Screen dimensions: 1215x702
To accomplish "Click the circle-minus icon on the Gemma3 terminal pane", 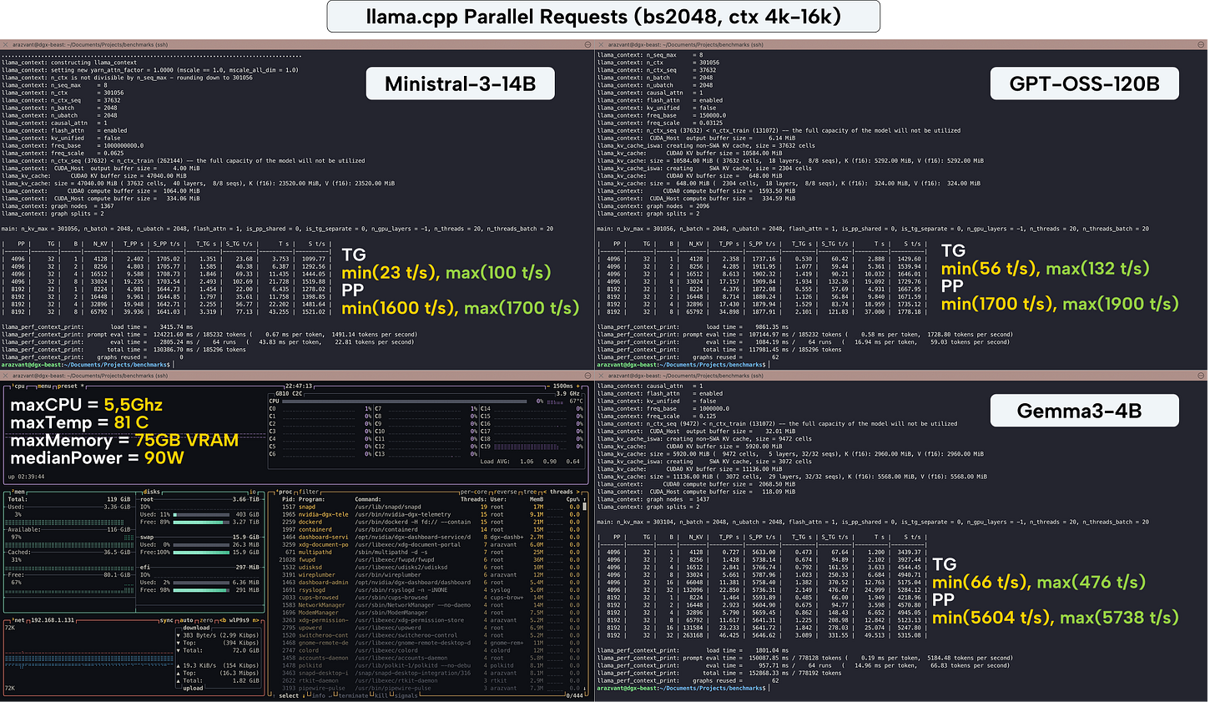I will pos(1200,376).
